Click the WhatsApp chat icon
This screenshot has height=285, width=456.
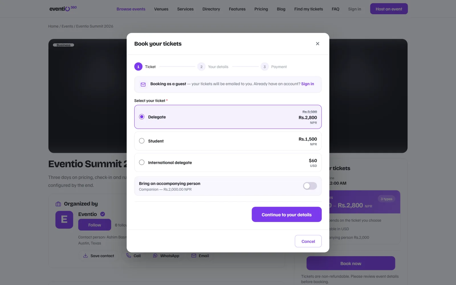(x=155, y=256)
